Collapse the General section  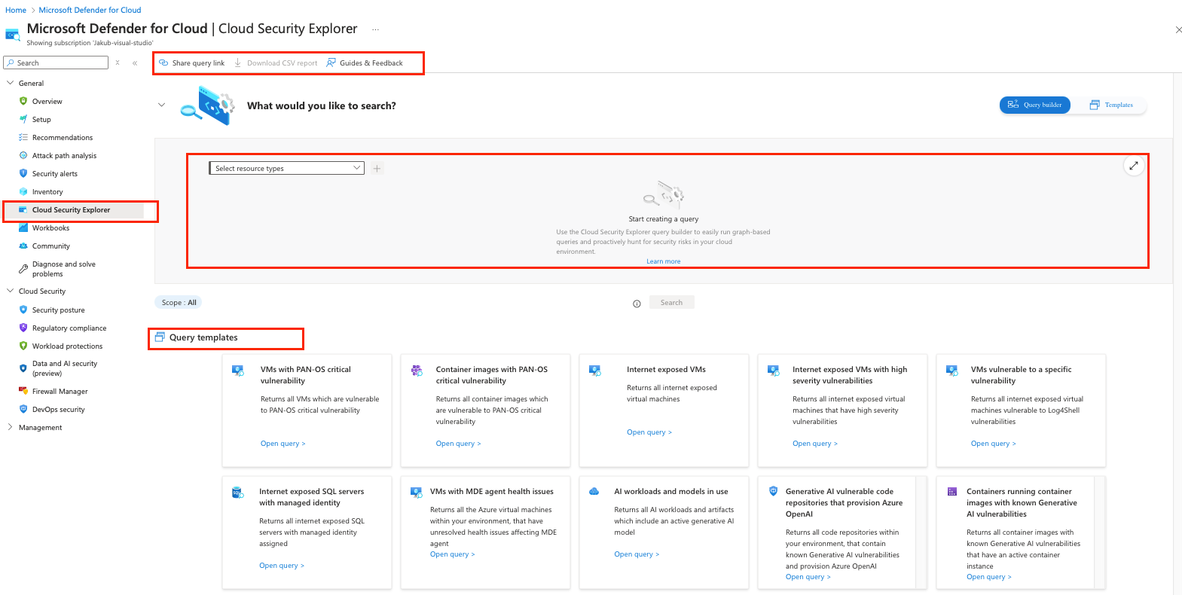10,83
